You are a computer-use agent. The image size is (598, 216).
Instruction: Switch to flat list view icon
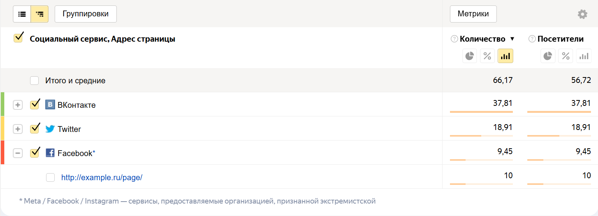tap(22, 14)
